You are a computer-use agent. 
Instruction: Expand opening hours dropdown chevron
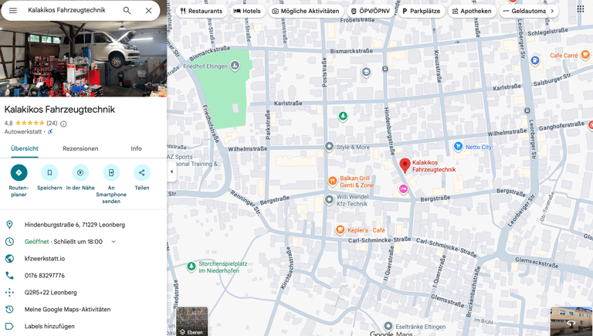114,242
